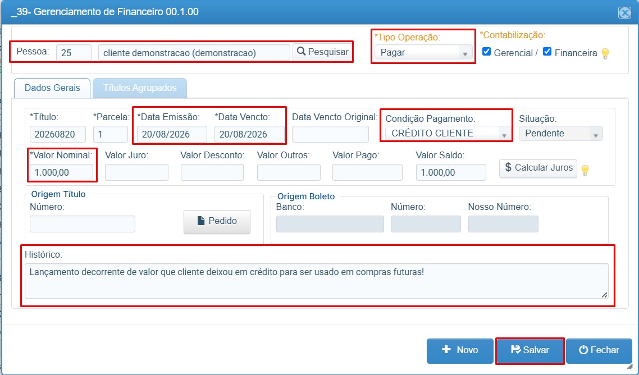Toggle the Gerencial checkbox
This screenshot has width=639, height=375.
point(486,52)
